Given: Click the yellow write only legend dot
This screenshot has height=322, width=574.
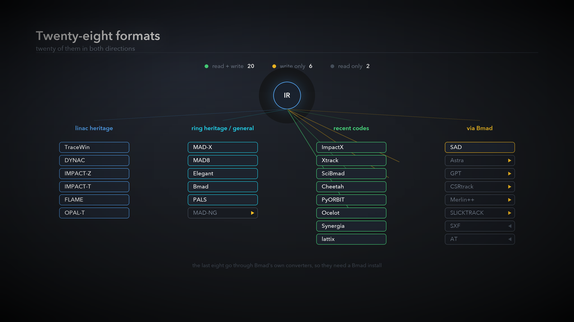Looking at the screenshot, I should (x=274, y=66).
